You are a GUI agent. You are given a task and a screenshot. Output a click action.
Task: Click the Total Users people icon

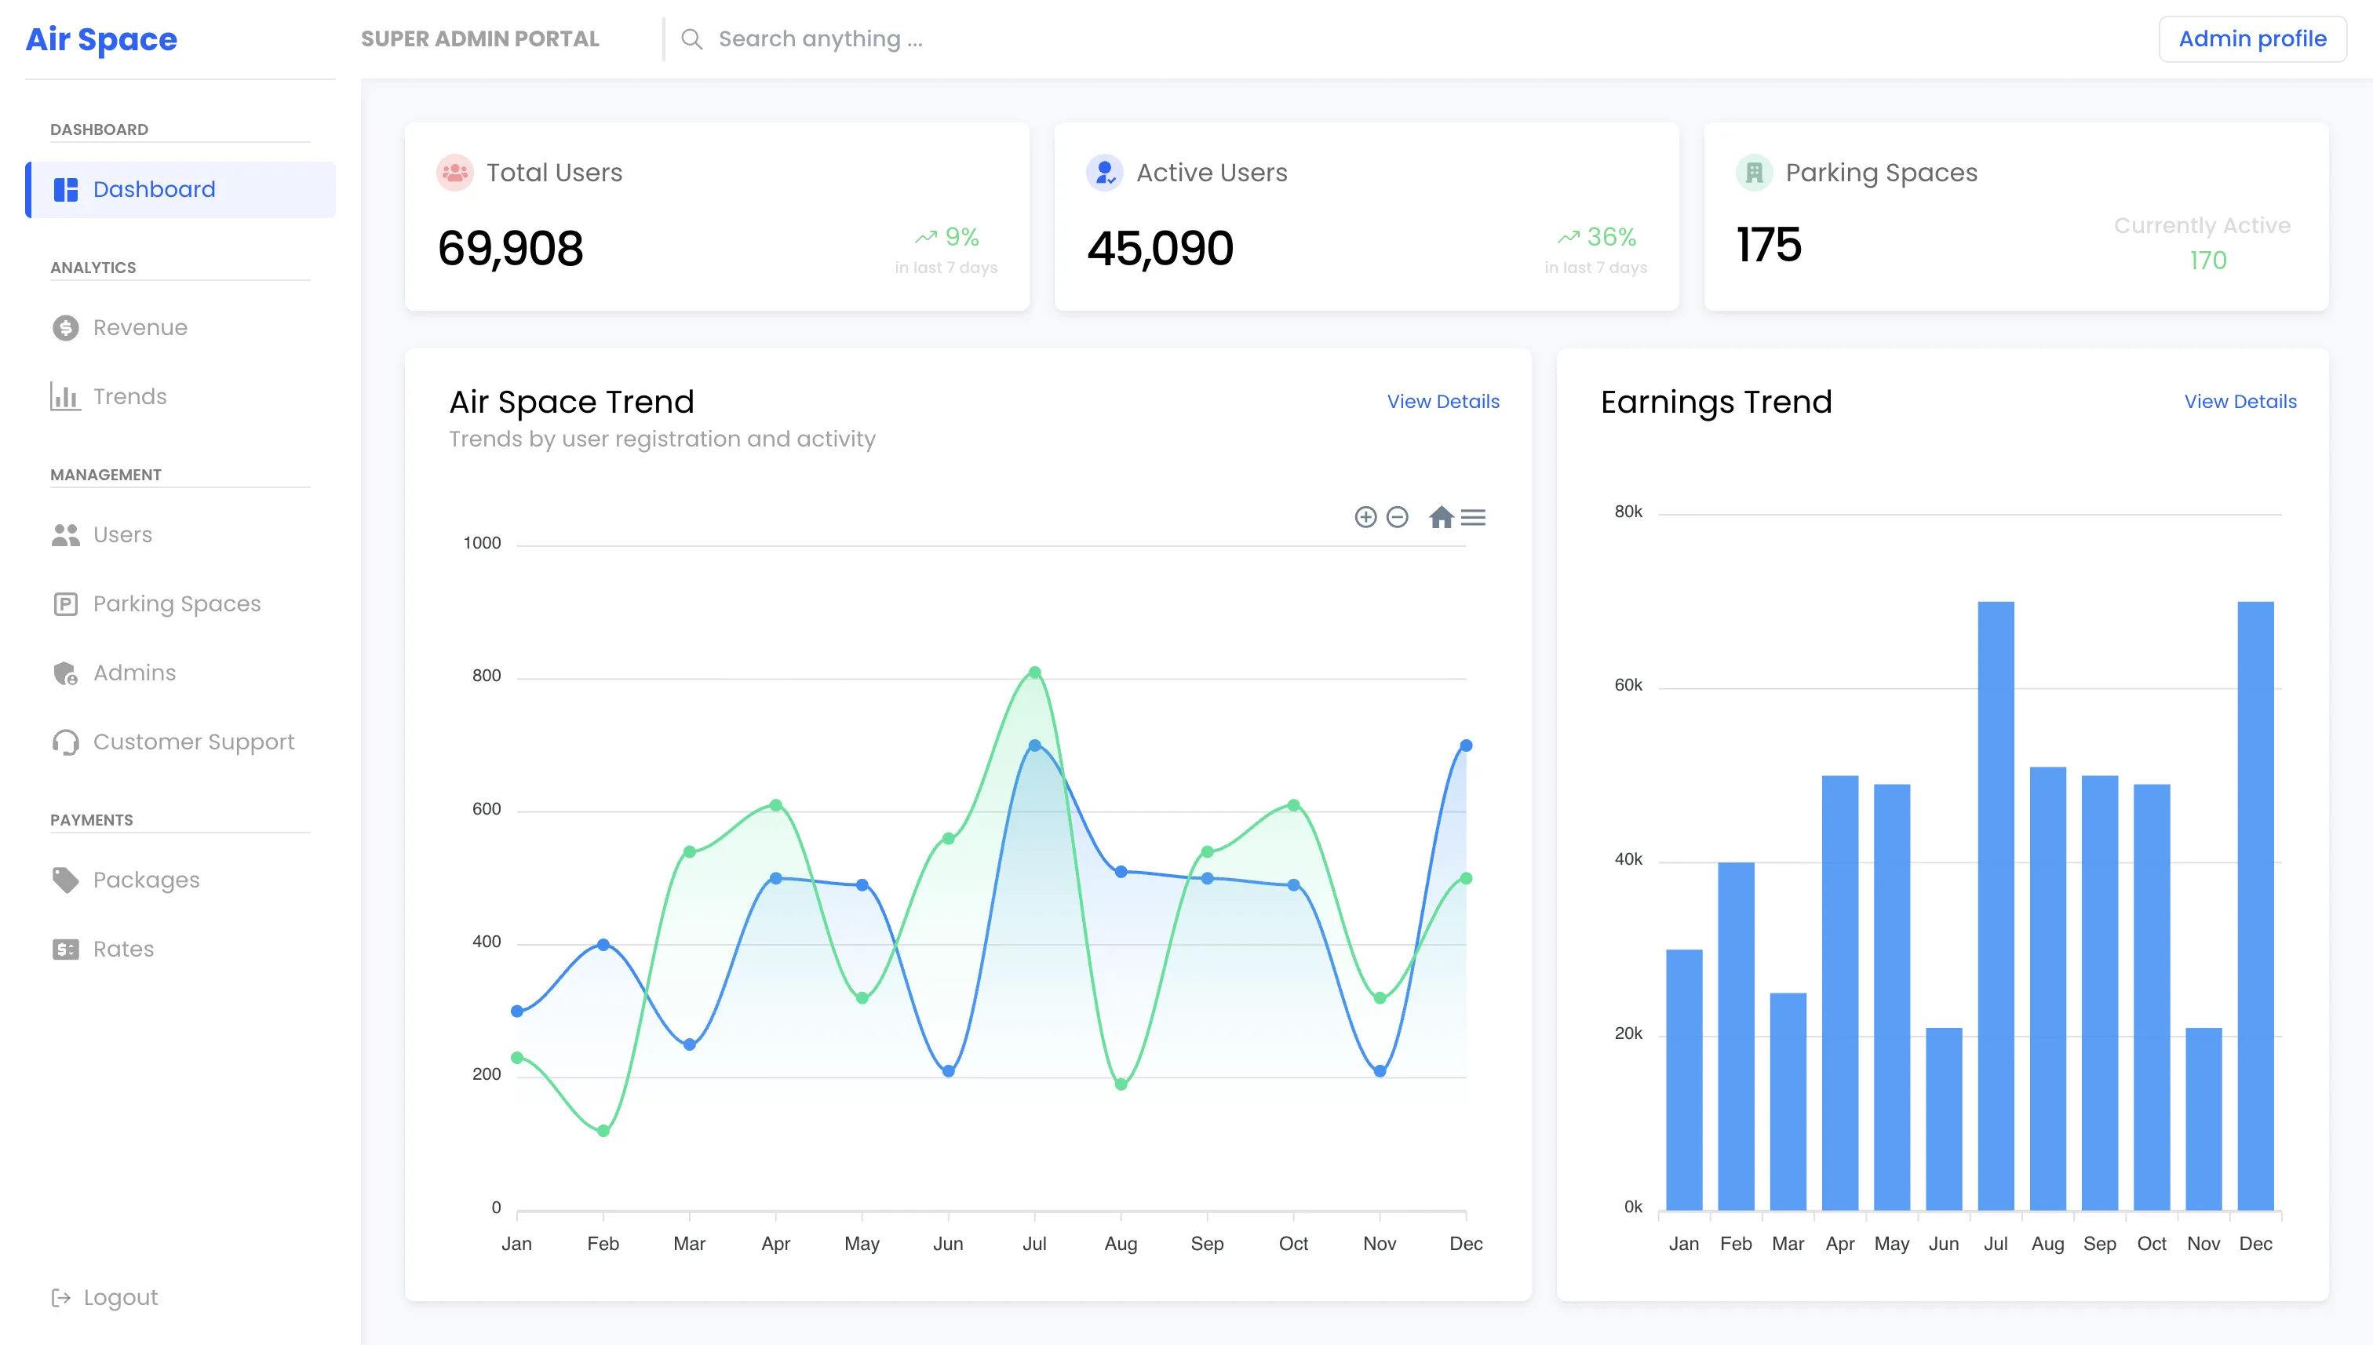point(454,173)
